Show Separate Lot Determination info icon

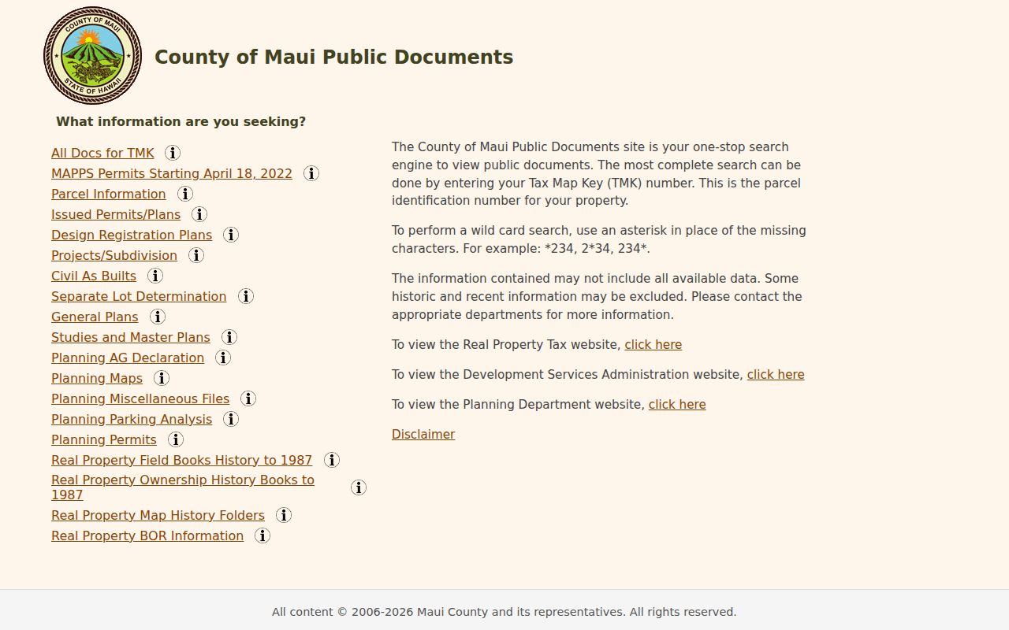[x=246, y=296]
